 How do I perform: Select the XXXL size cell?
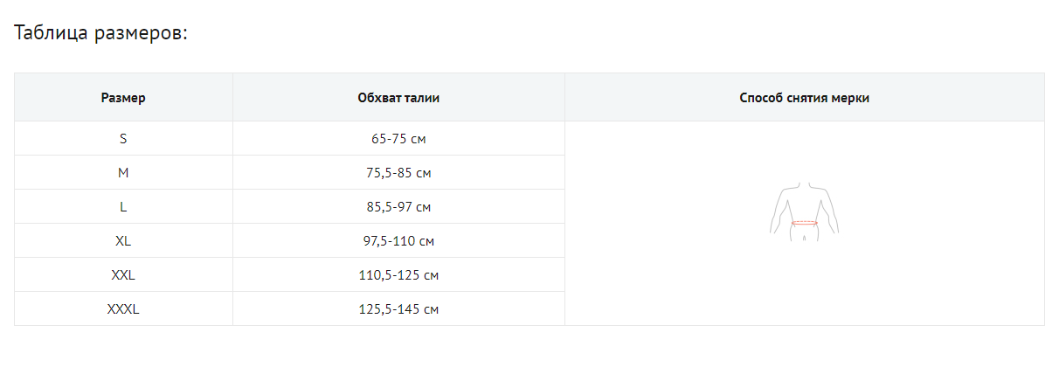123,309
